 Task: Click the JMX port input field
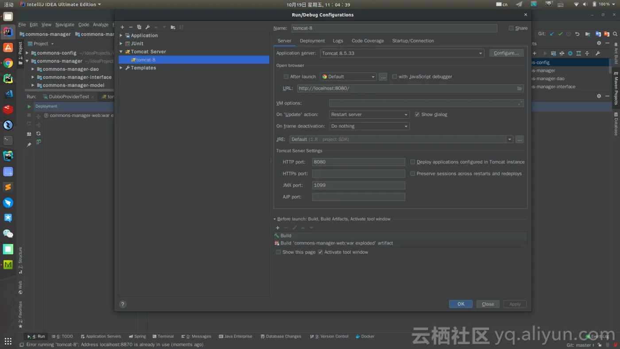click(358, 185)
